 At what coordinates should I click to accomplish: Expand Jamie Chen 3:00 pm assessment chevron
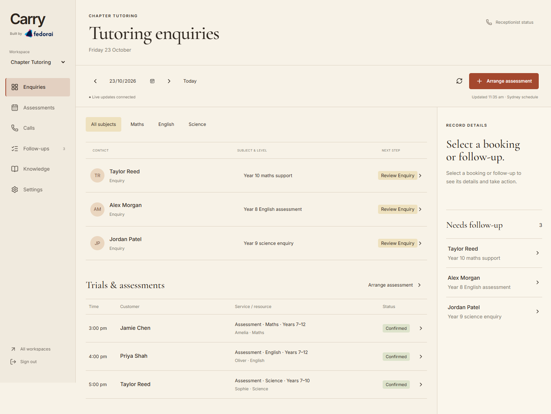coord(421,328)
